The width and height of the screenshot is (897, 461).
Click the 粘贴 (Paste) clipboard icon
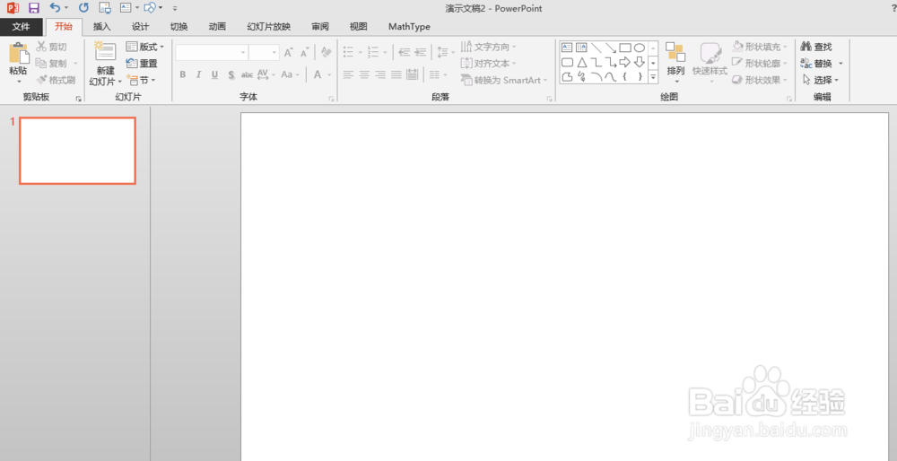point(18,53)
